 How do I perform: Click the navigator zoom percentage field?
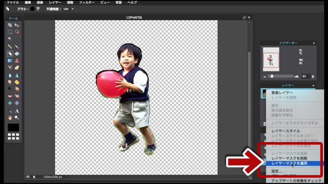point(304,76)
